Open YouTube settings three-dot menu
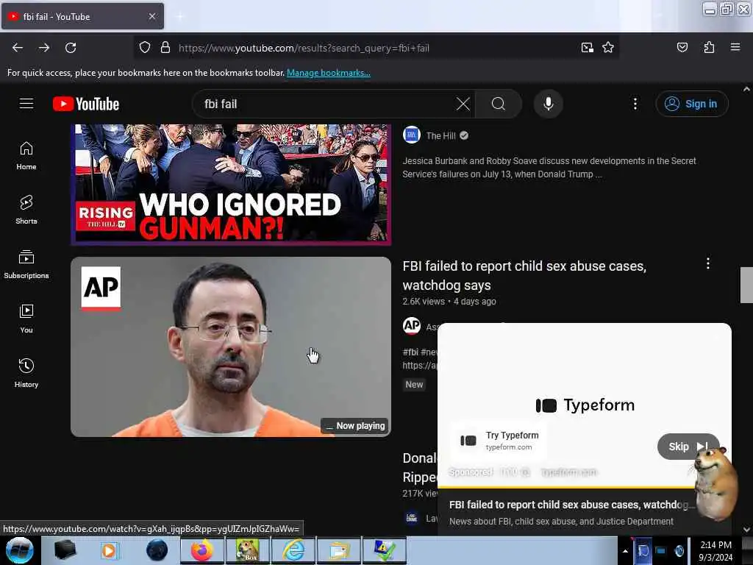The height and width of the screenshot is (565, 753). 635,104
